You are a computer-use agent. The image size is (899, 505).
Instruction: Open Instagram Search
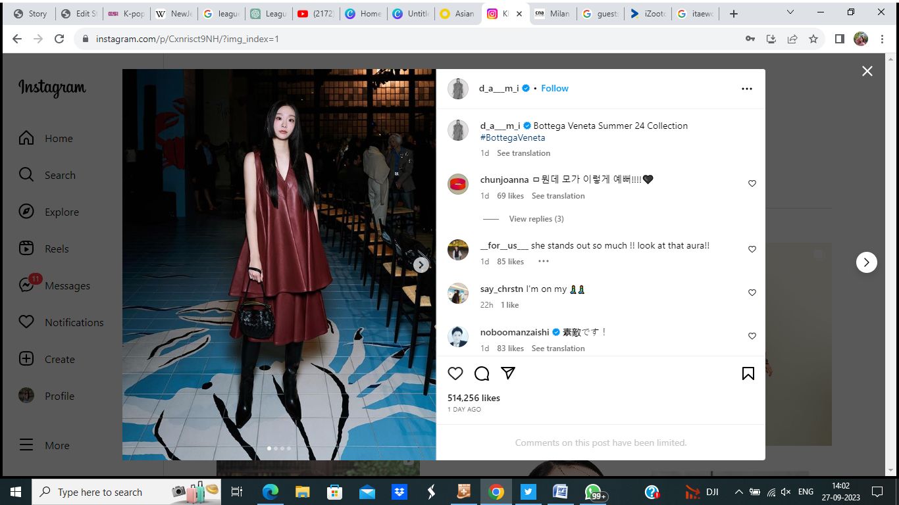pyautogui.click(x=47, y=175)
